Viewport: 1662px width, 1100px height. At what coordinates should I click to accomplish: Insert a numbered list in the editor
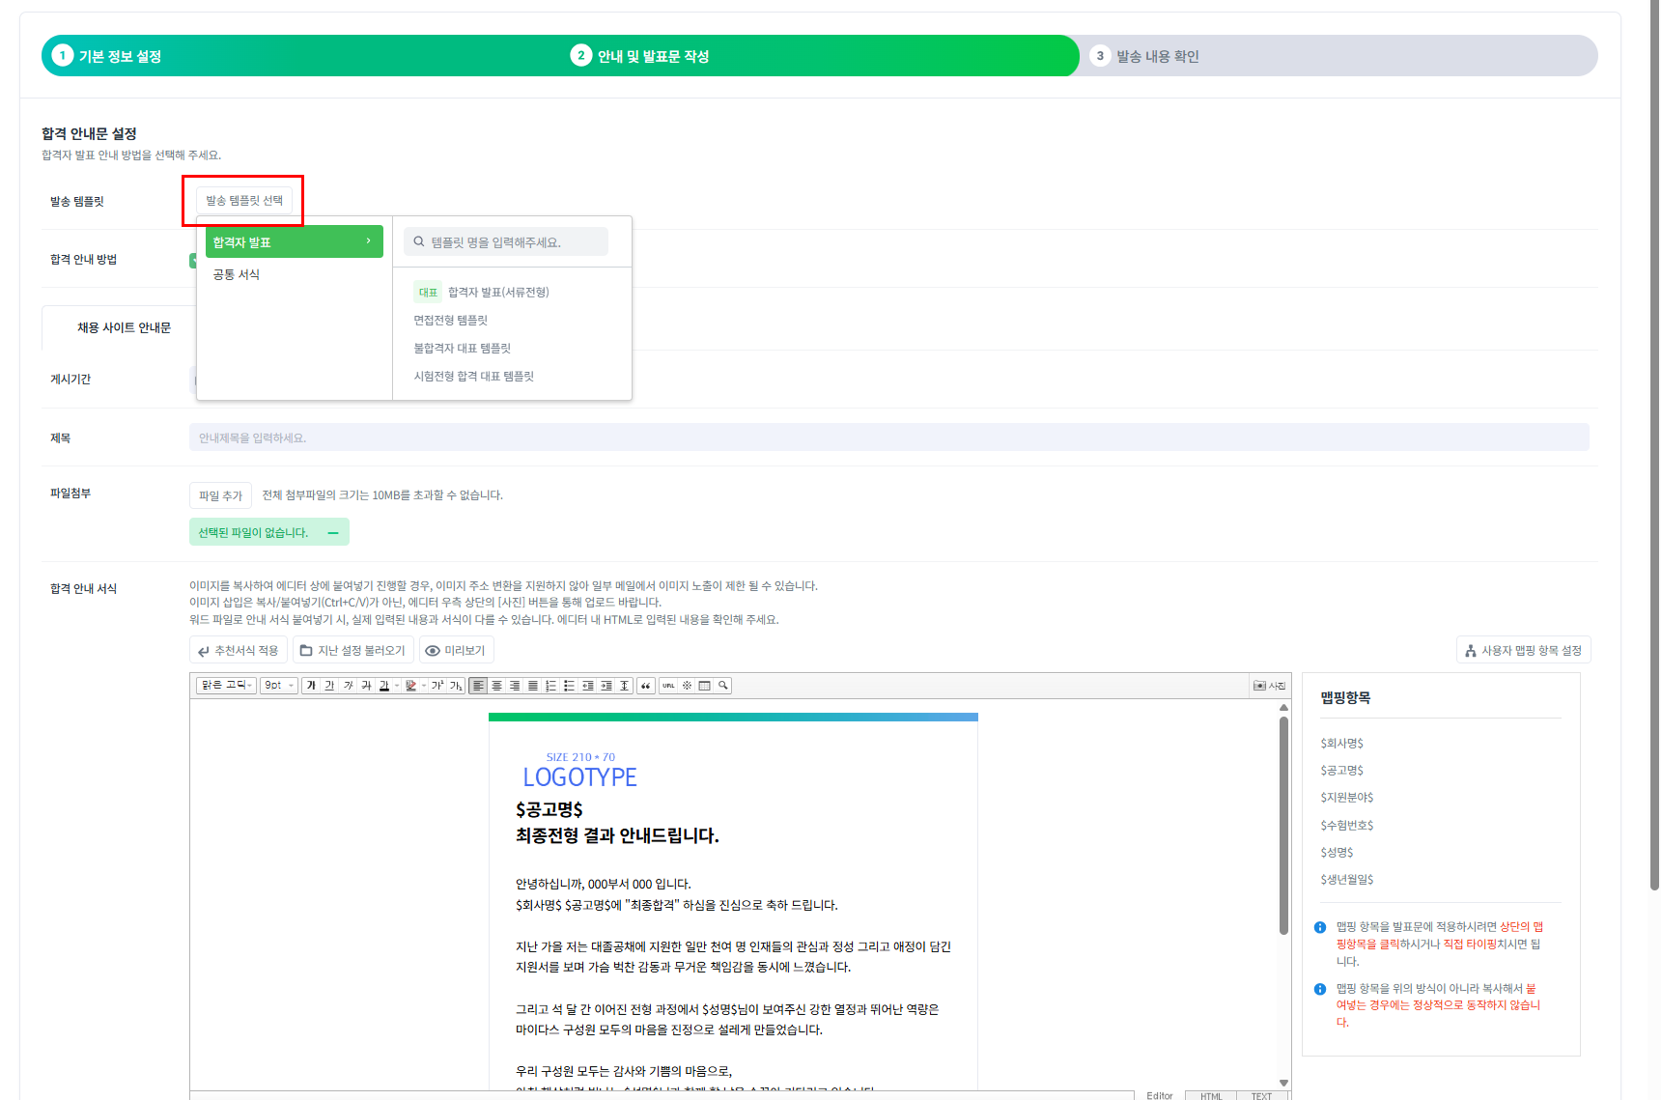550,686
